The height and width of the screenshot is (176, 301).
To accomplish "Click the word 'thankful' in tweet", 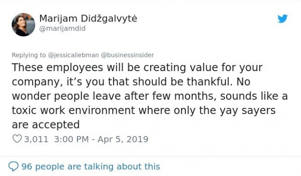I will point(208,82).
